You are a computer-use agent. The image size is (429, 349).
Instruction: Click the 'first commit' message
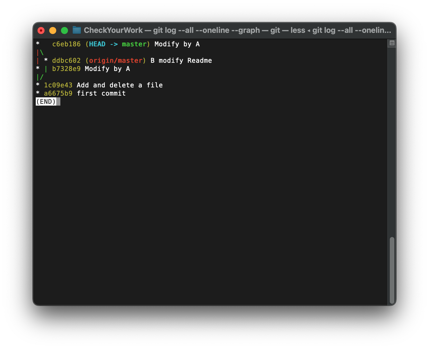coord(101,93)
